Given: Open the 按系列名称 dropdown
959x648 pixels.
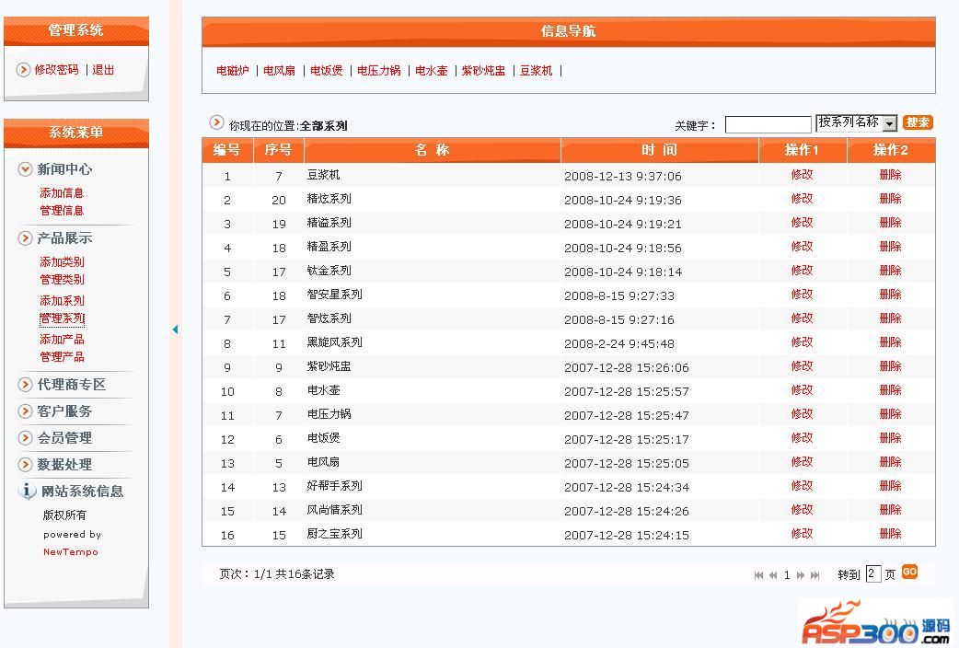Looking at the screenshot, I should [x=856, y=122].
